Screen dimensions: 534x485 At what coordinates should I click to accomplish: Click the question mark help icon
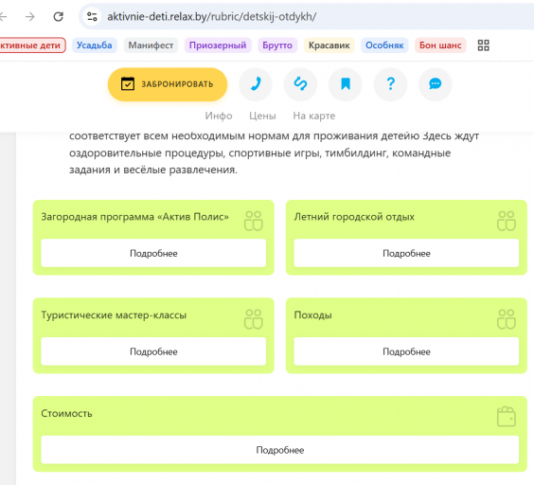391,84
